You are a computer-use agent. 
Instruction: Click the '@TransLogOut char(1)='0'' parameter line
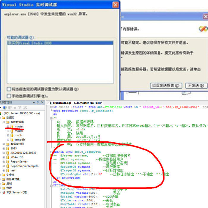tap(81, 174)
